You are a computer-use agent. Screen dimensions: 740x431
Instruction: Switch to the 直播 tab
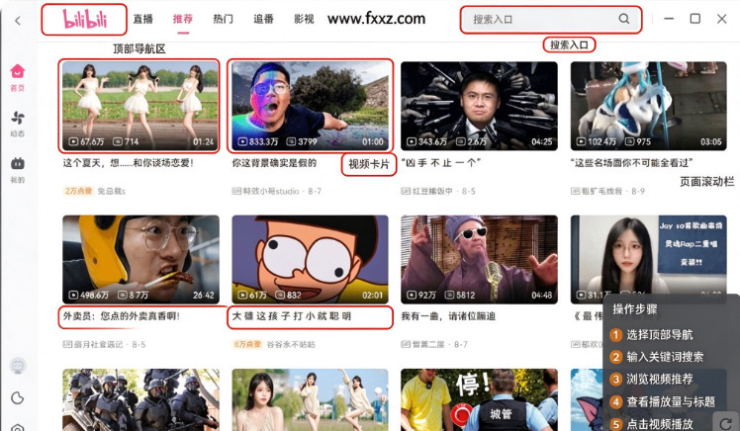point(143,19)
